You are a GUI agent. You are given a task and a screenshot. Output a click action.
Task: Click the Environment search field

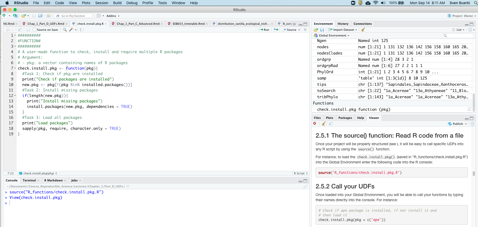point(458,36)
